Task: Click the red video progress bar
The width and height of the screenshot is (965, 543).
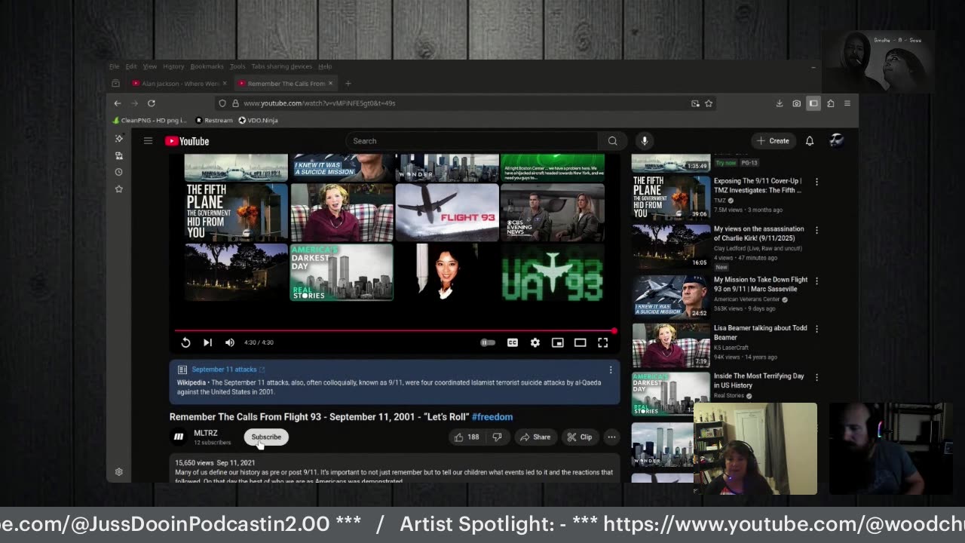Action: pyautogui.click(x=395, y=330)
